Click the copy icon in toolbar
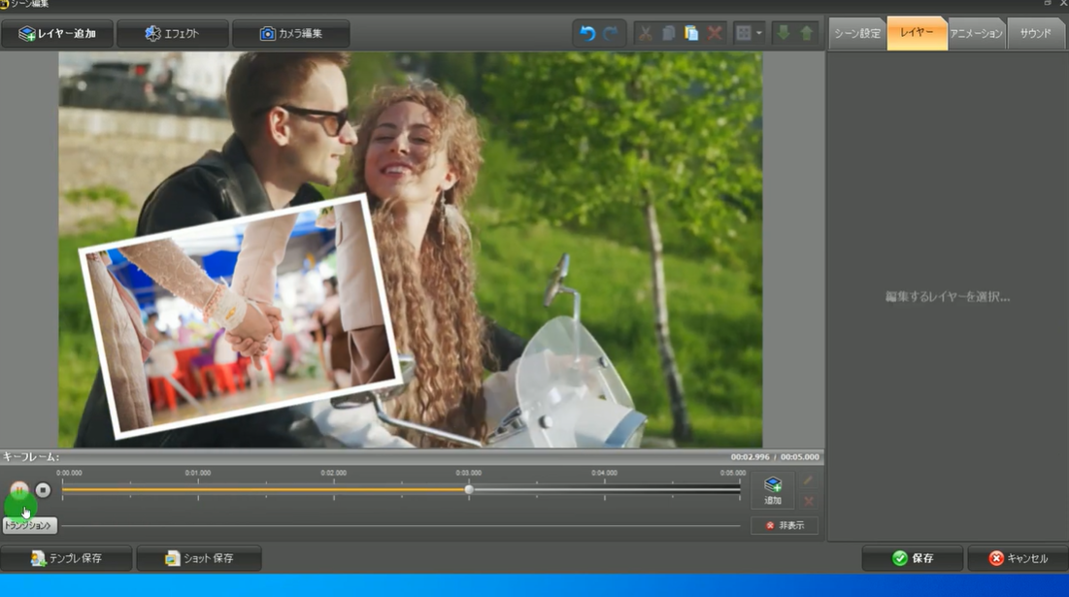 tap(668, 33)
